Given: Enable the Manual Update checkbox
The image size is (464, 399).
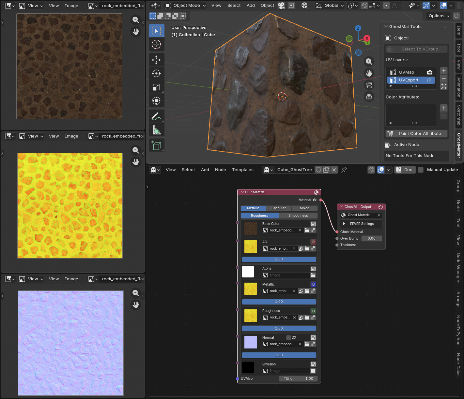Looking at the screenshot, I should point(421,170).
